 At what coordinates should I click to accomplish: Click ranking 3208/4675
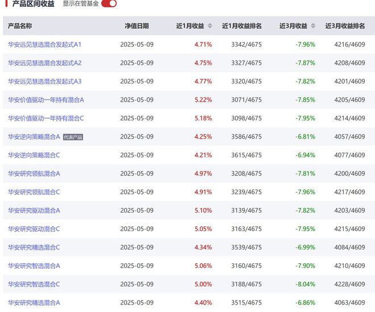coord(247,174)
